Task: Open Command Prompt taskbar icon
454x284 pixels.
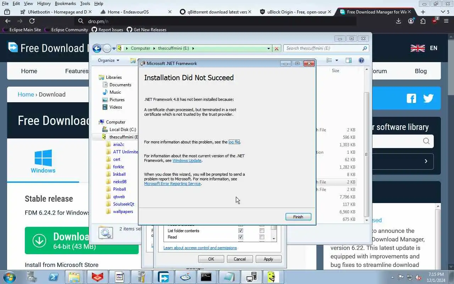Action: click(x=206, y=277)
